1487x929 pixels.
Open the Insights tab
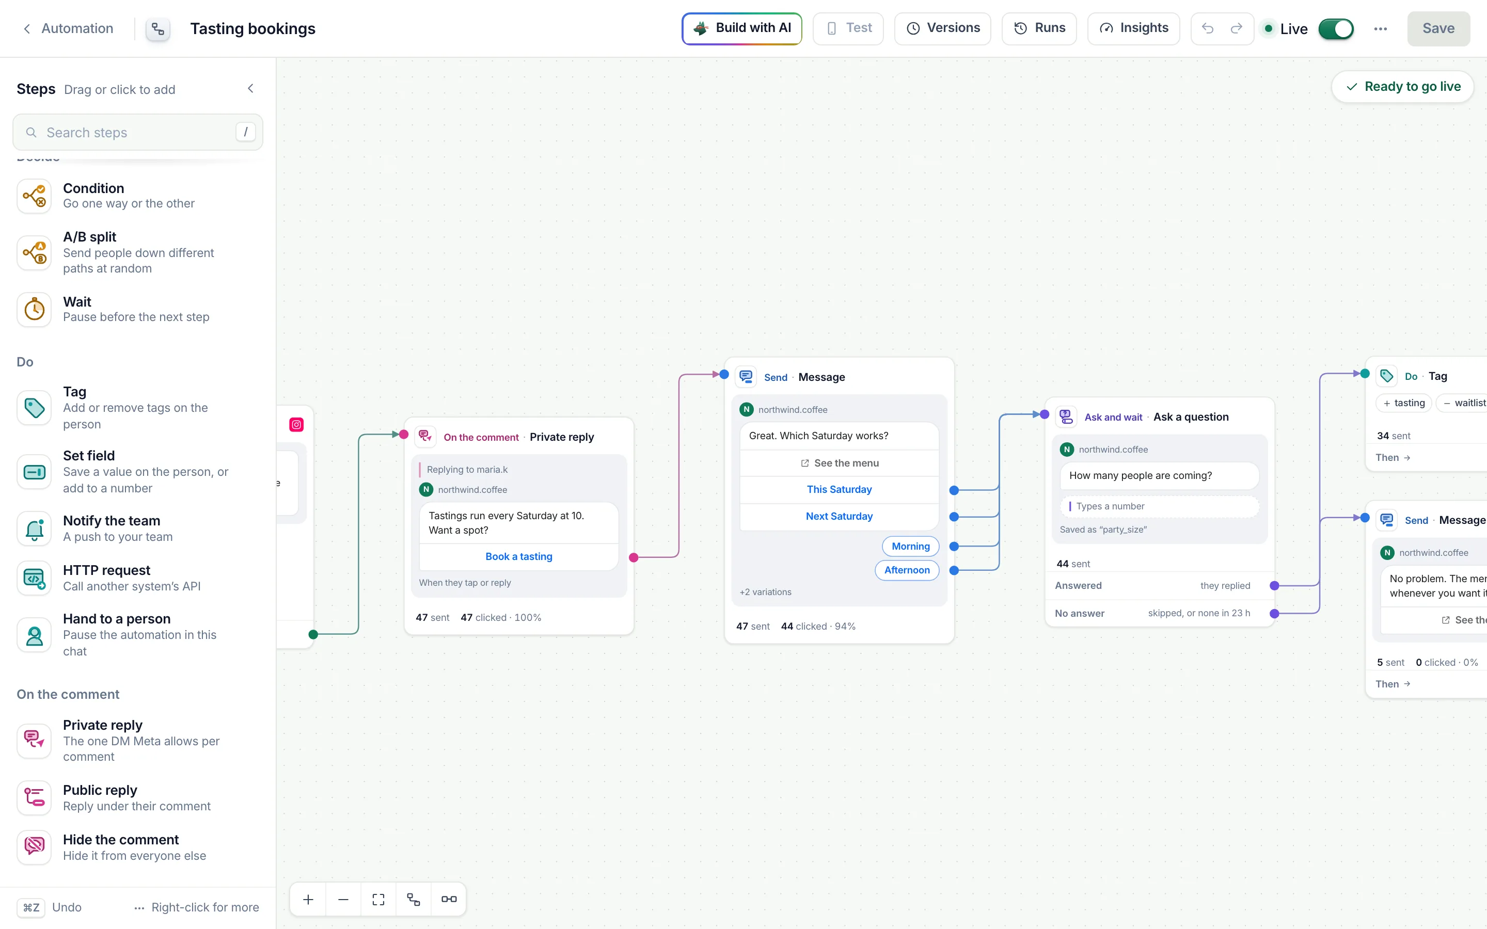pyautogui.click(x=1133, y=28)
